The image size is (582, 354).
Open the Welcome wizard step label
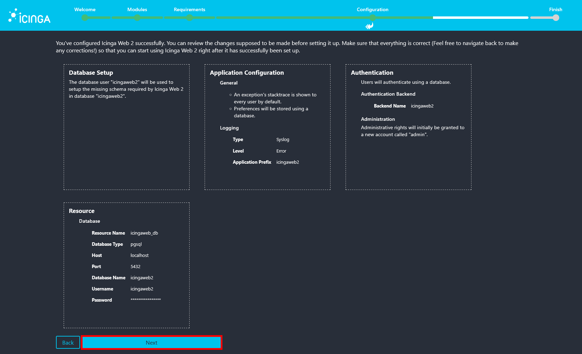[x=85, y=9]
